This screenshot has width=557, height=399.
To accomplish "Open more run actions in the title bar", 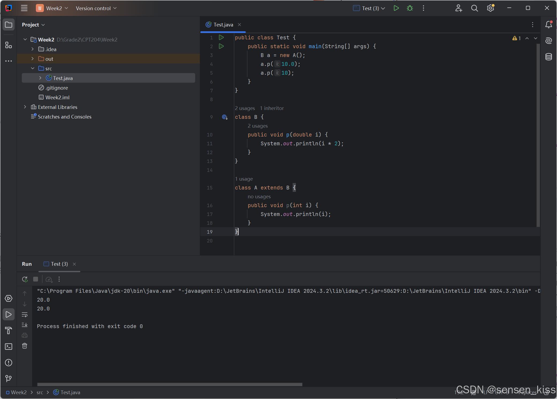I will [x=424, y=8].
